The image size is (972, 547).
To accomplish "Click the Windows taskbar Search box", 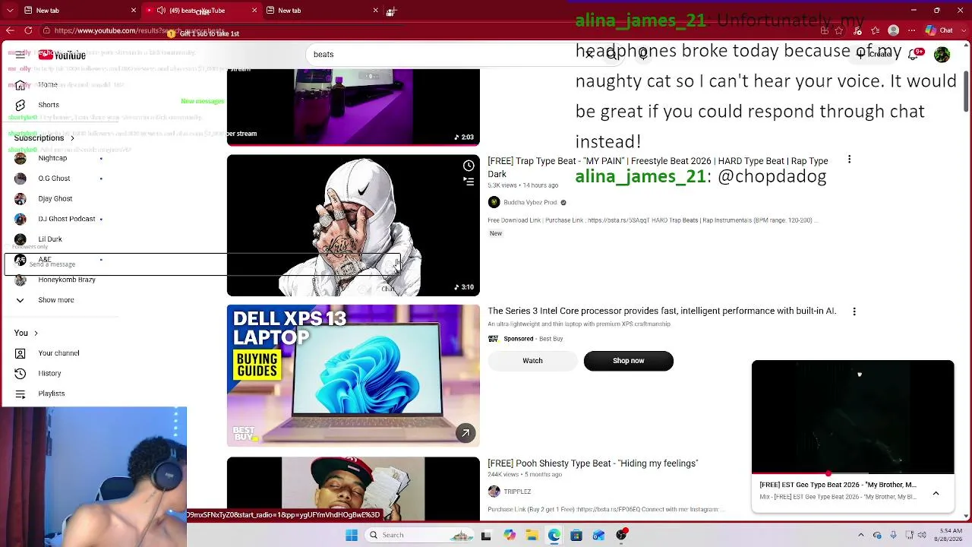I will (420, 536).
